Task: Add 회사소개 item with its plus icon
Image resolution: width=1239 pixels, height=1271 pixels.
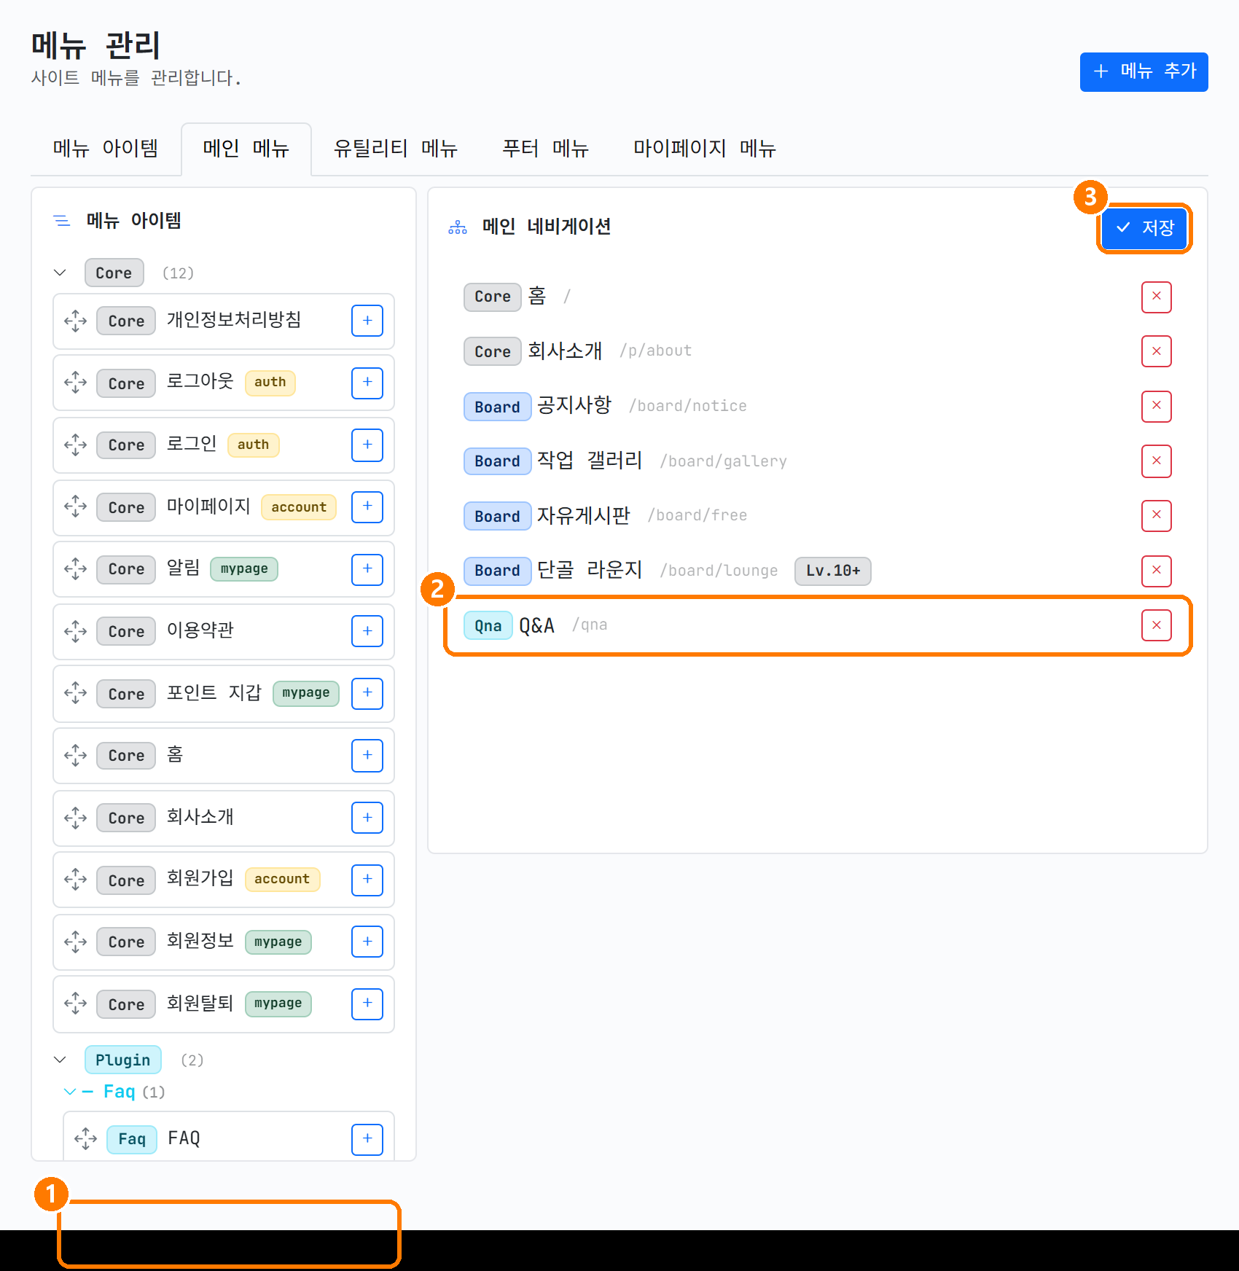Action: pos(367,818)
